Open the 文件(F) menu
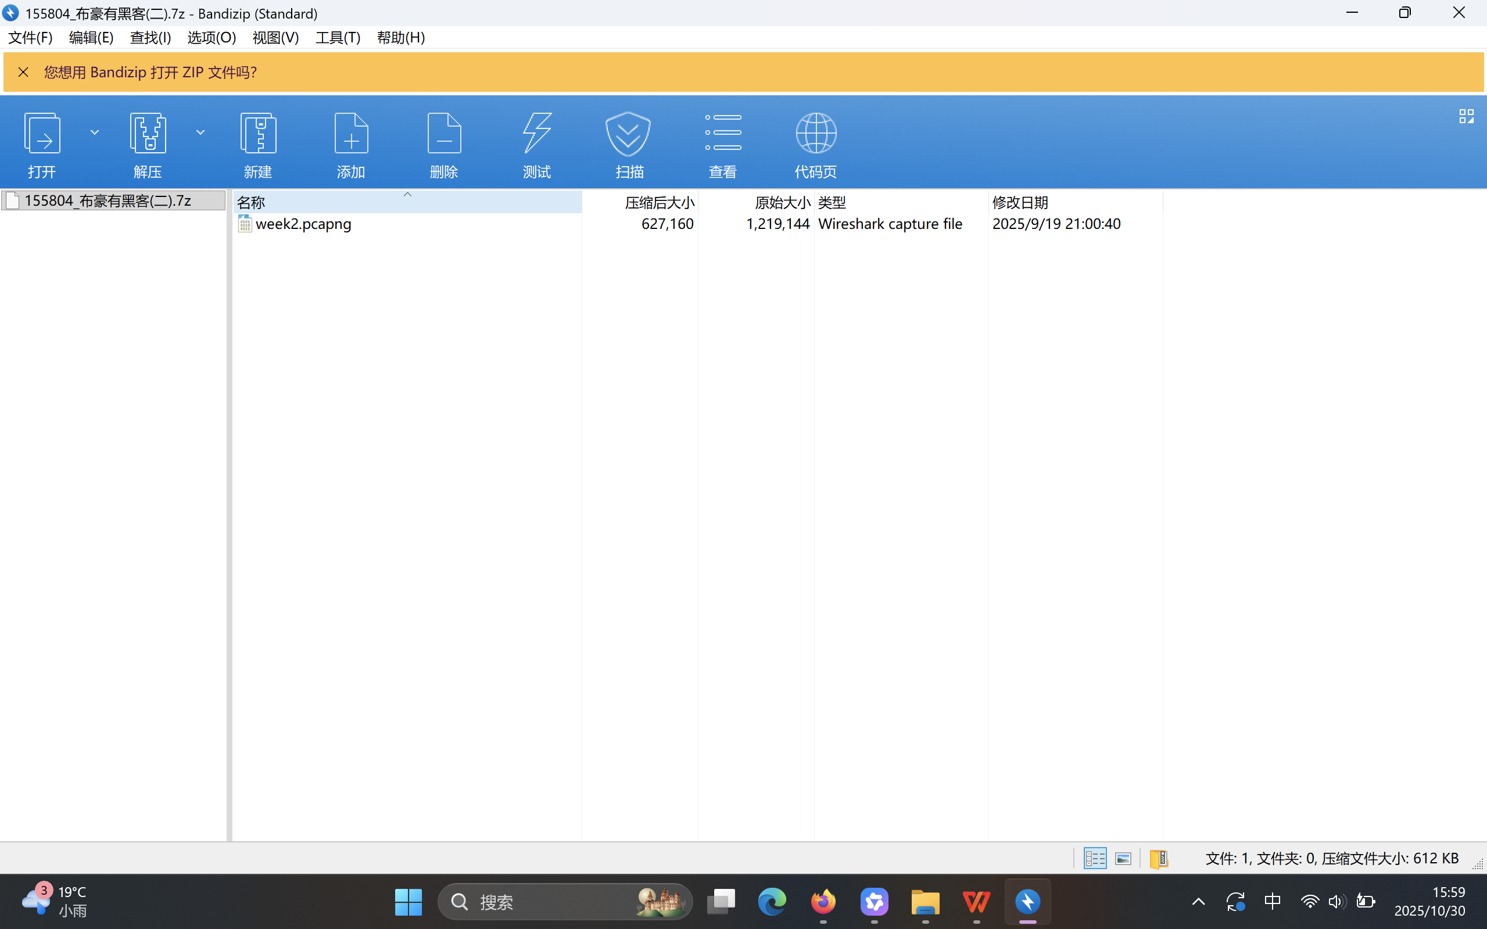The image size is (1487, 929). point(30,38)
